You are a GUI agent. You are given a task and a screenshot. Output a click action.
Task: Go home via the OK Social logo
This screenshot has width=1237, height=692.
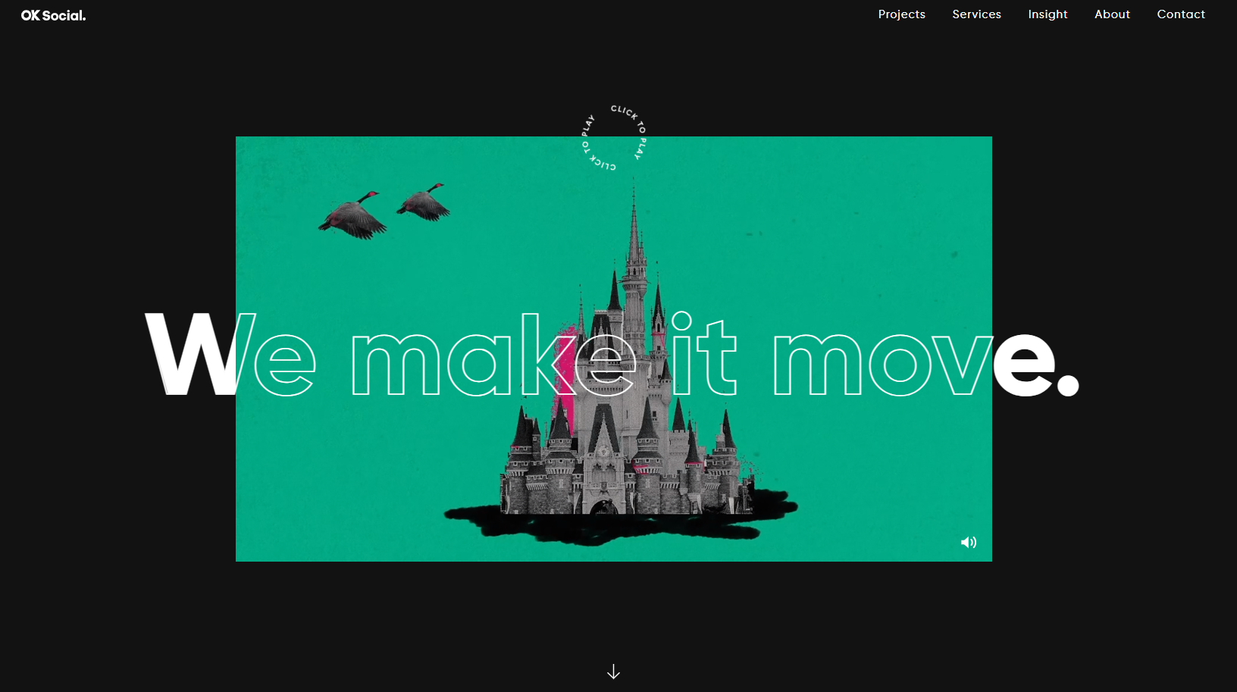pyautogui.click(x=53, y=15)
